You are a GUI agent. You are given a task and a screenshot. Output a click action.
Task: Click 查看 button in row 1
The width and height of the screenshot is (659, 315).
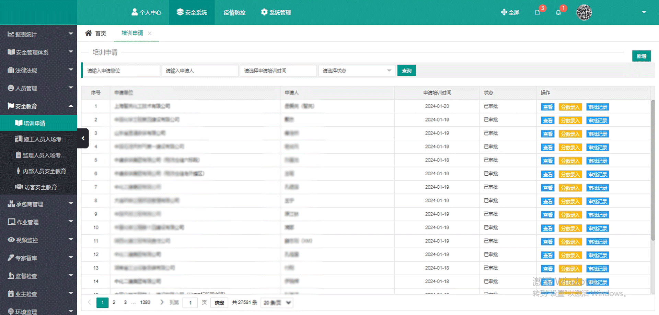click(x=548, y=107)
